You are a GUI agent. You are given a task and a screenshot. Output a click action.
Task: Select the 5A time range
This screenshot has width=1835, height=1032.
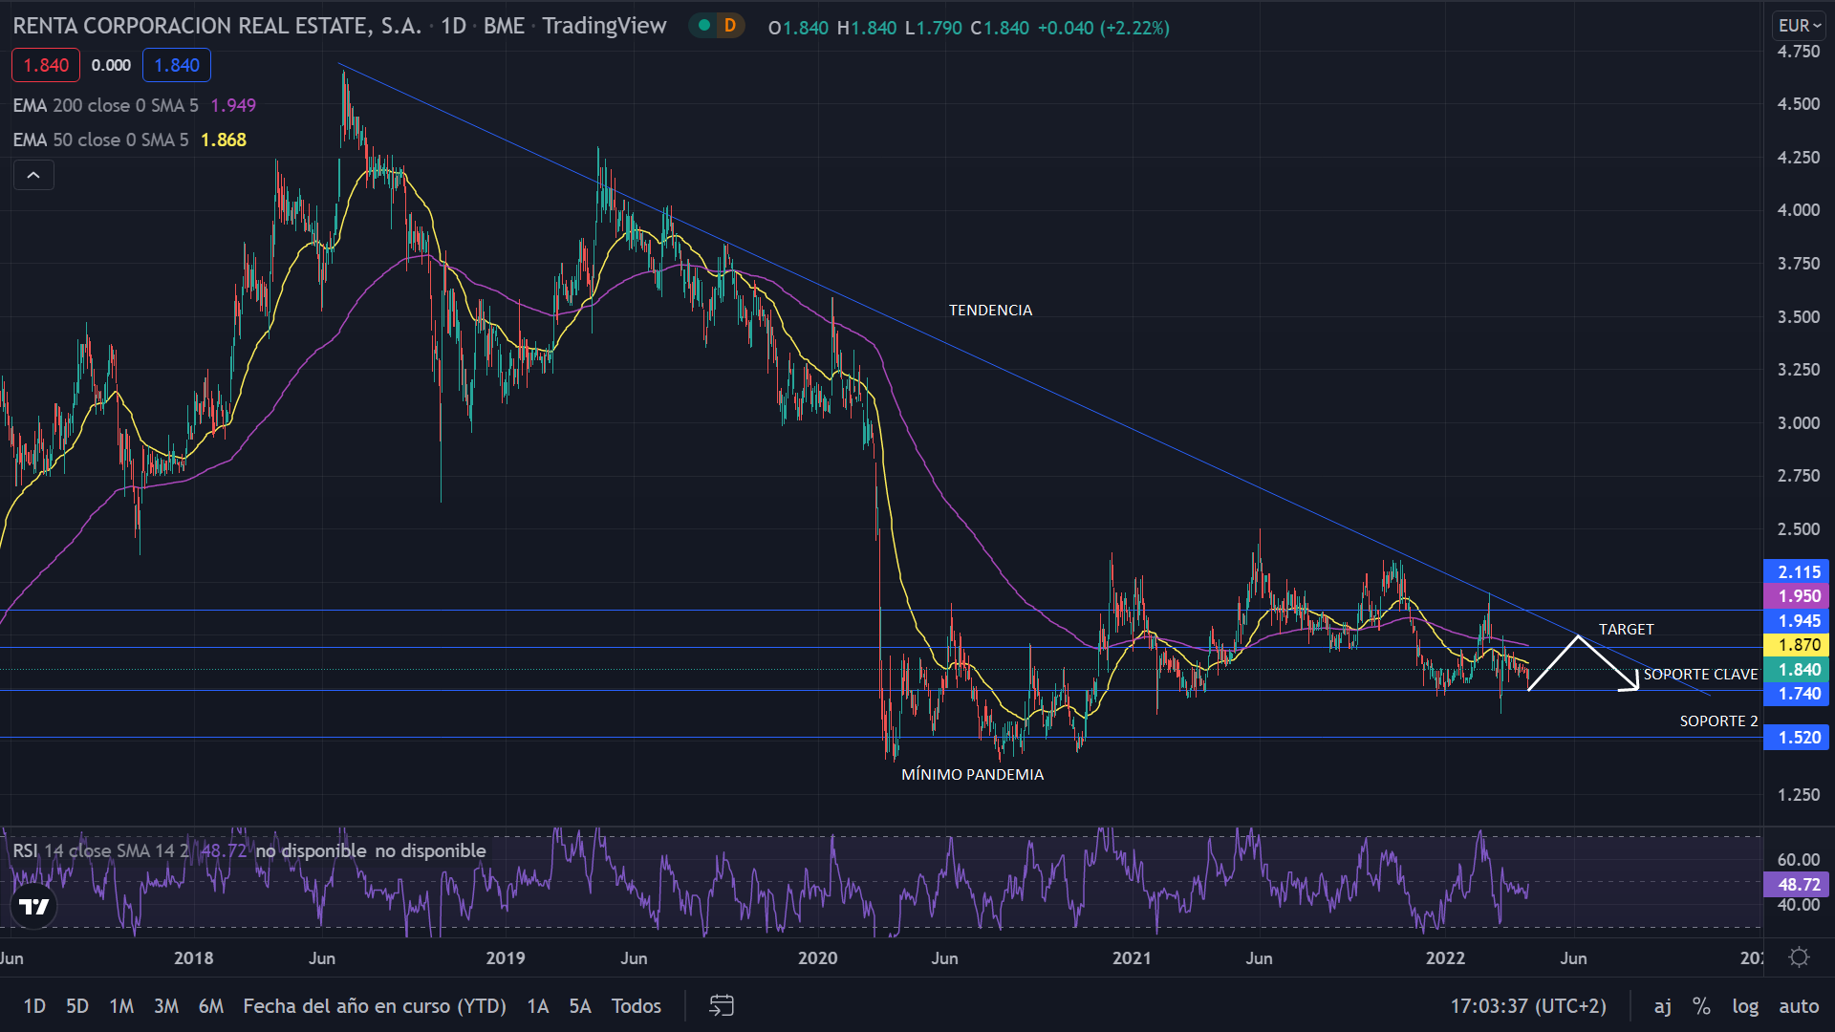click(x=580, y=1006)
